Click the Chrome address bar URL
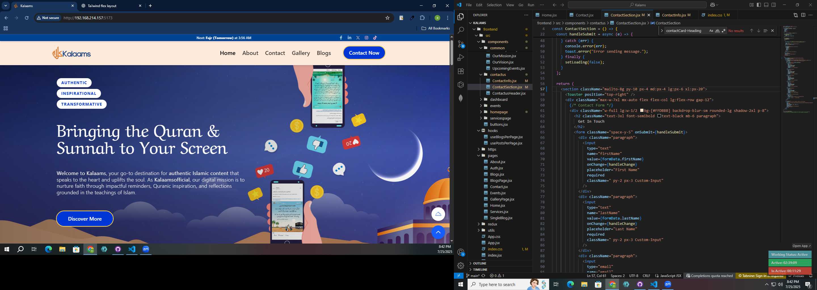Image resolution: width=817 pixels, height=290 pixels. click(88, 18)
